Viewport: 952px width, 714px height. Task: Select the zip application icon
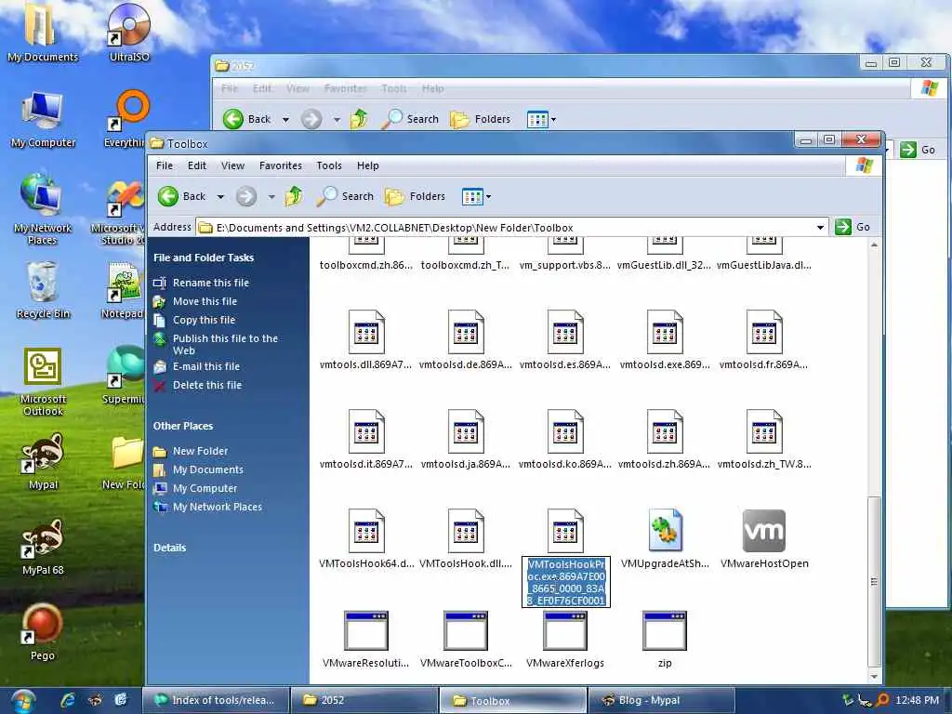[665, 631]
